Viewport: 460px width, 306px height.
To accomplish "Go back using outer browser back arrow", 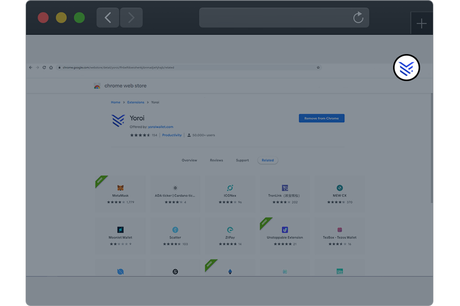I will 108,17.
